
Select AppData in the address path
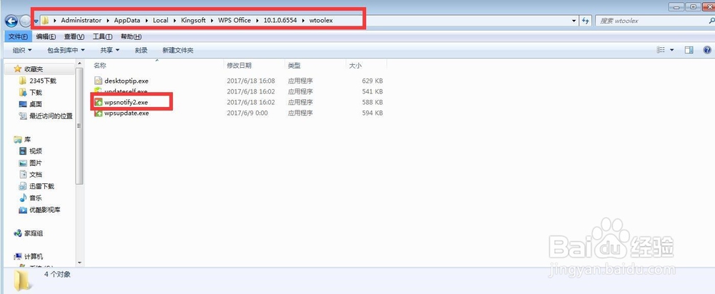(127, 21)
